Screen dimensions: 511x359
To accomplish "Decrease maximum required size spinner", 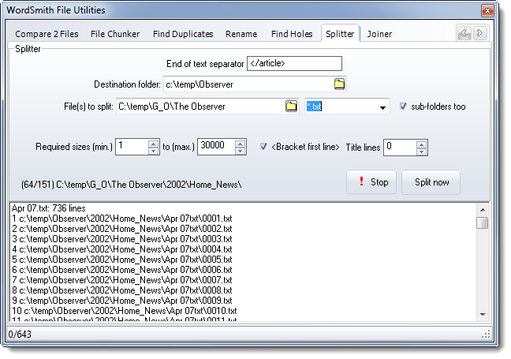I will pos(240,150).
